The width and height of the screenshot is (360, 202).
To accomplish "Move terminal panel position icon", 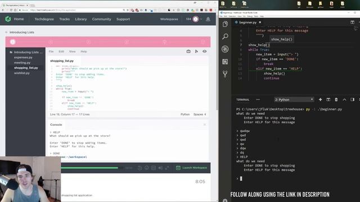I will coord(353,100).
